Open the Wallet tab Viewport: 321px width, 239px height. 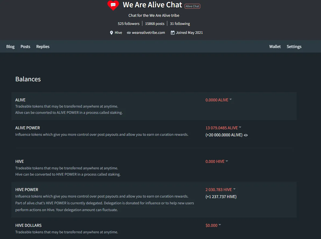(x=275, y=47)
